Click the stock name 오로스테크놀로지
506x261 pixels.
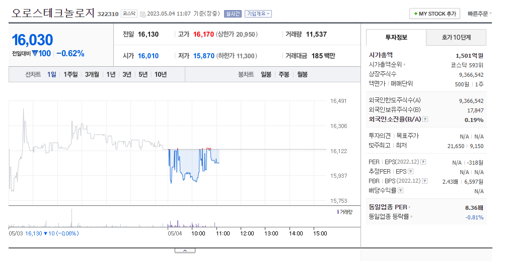tap(53, 13)
